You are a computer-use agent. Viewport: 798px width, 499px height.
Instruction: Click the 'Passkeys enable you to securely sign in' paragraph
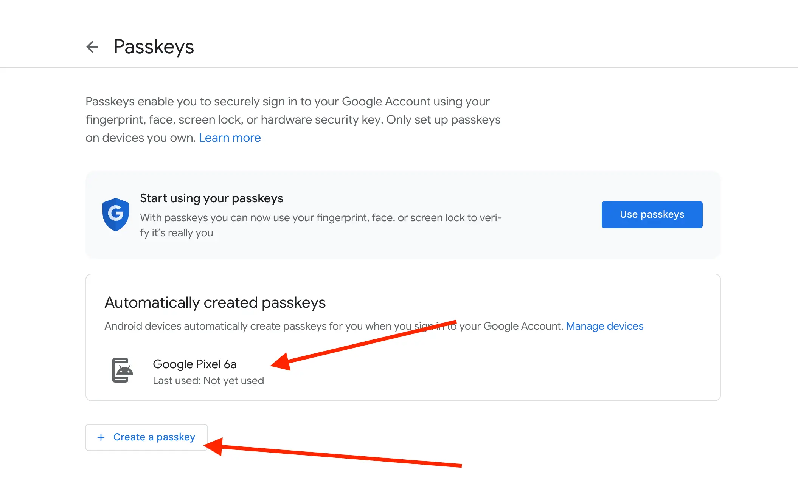[293, 120]
